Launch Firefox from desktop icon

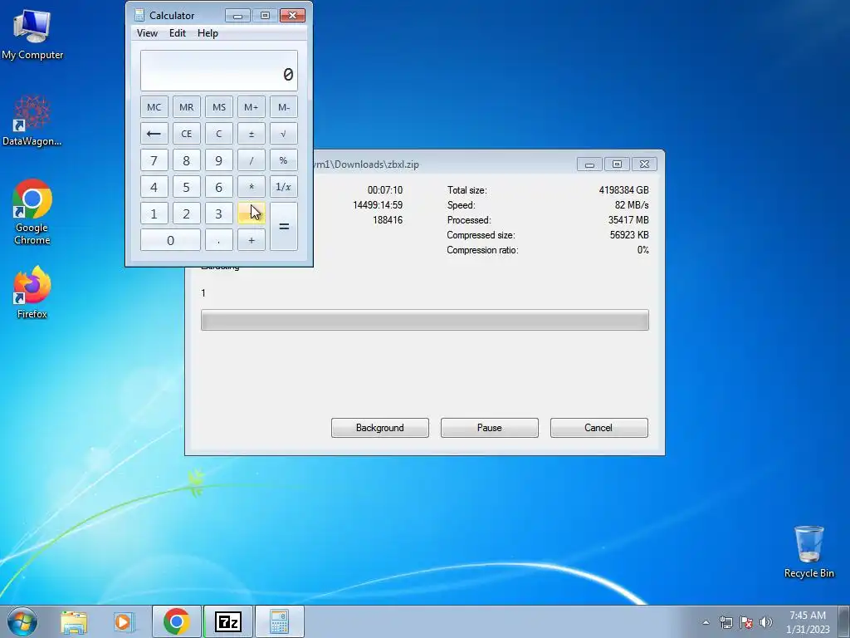pyautogui.click(x=32, y=292)
